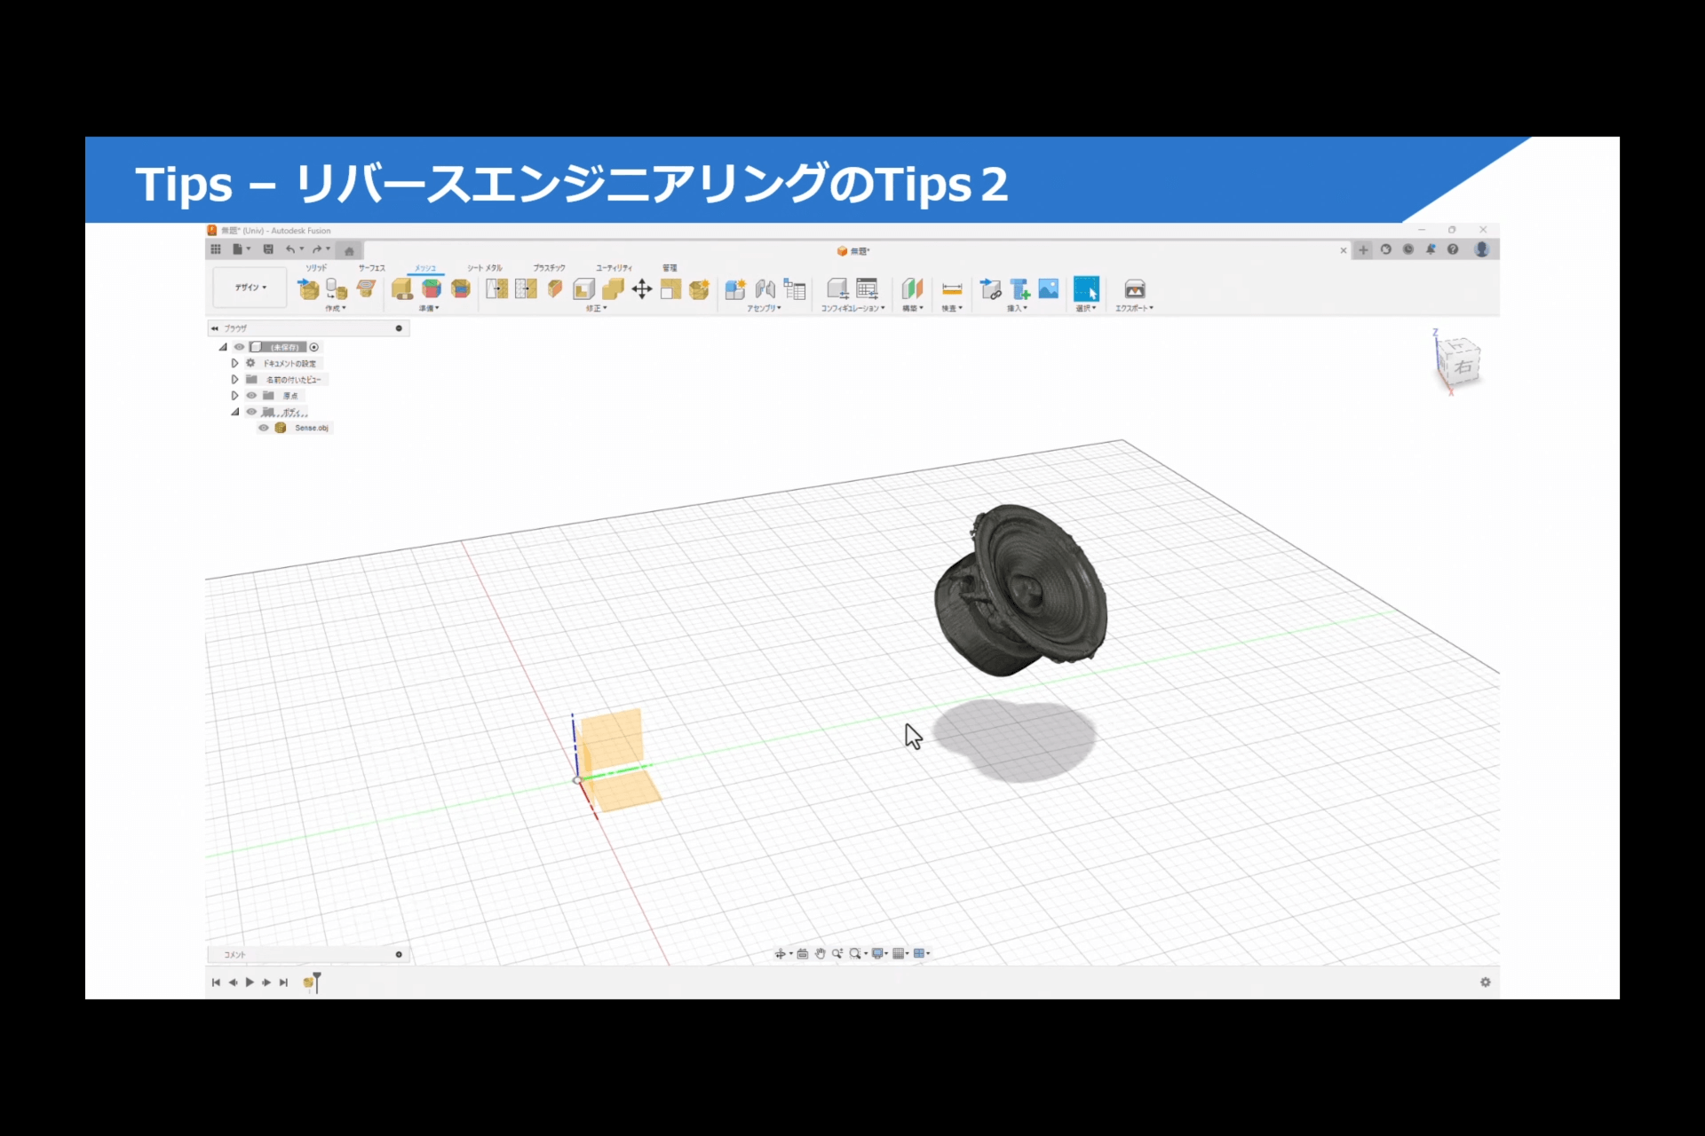Expand the 挿入 dropdown

tap(1017, 308)
